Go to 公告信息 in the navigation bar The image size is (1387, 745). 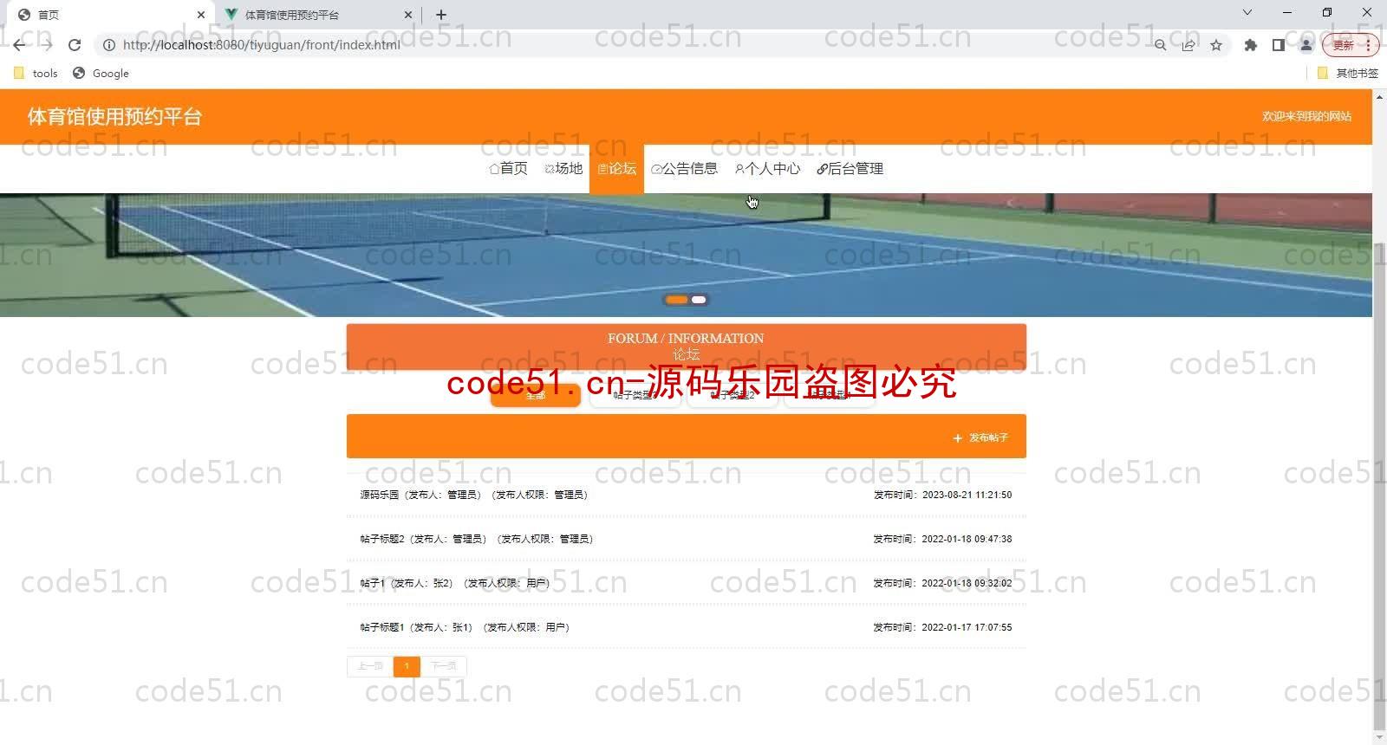[x=685, y=169]
